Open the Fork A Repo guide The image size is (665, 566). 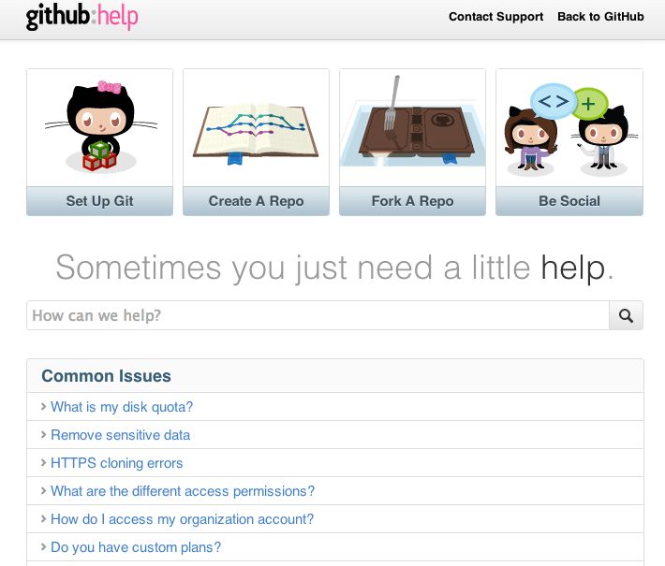coord(413,201)
